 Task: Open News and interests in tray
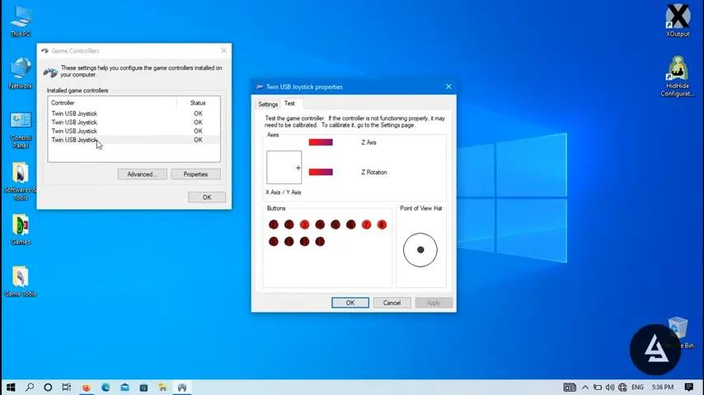570,387
